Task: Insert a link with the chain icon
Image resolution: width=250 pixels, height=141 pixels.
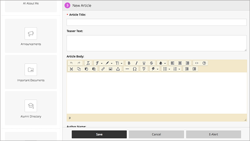Action: 103,69
